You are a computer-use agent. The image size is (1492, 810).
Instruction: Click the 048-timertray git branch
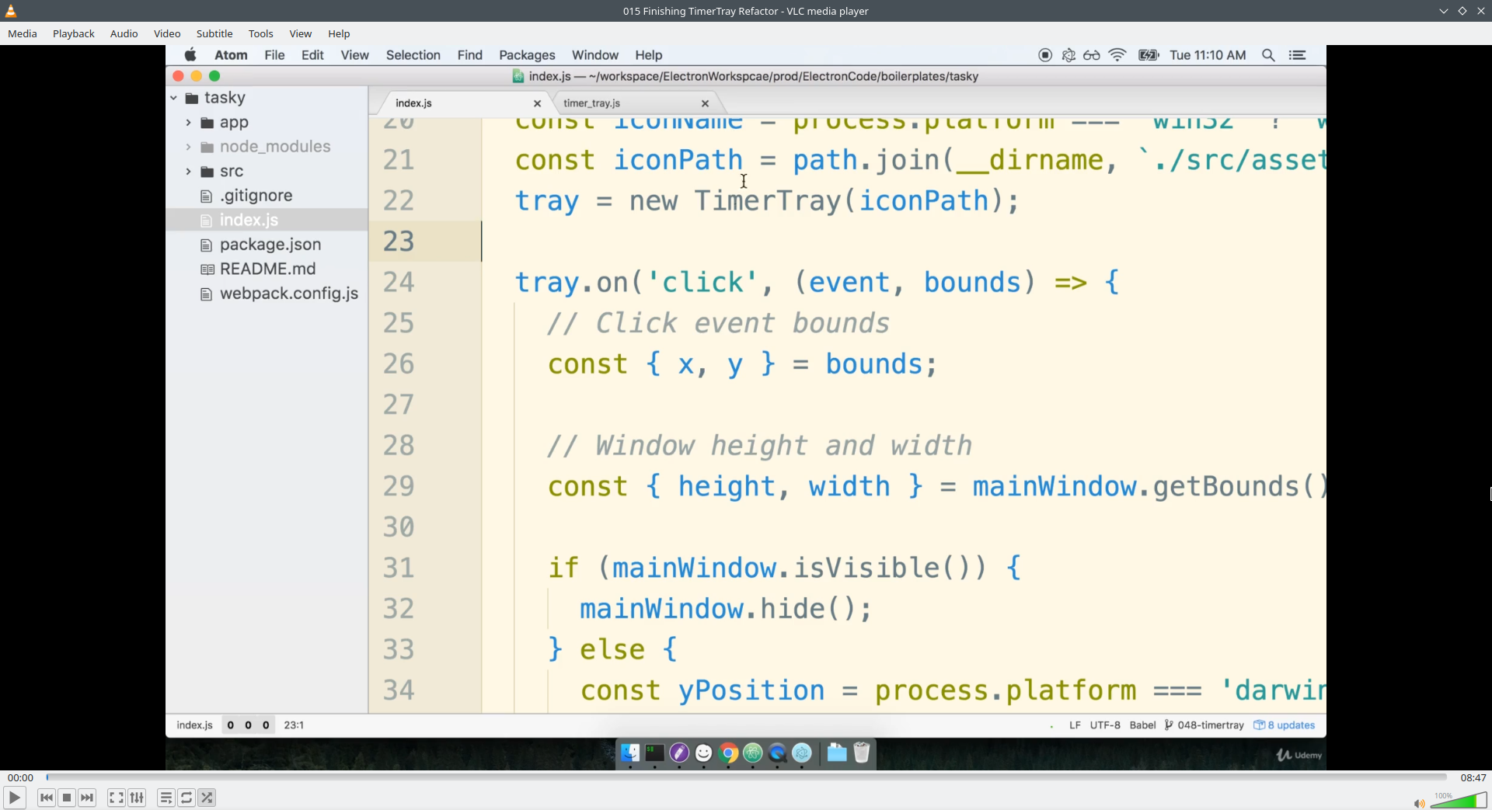pyautogui.click(x=1204, y=725)
